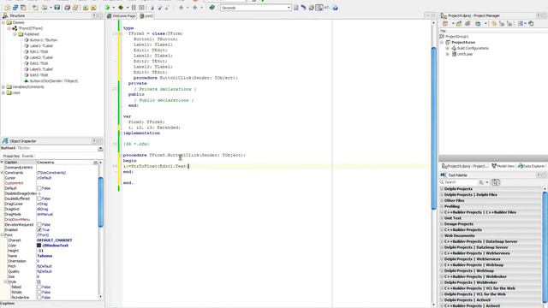The height and width of the screenshot is (308, 548).
Task: Open the Seconds combo box dropdown
Action: [289, 8]
